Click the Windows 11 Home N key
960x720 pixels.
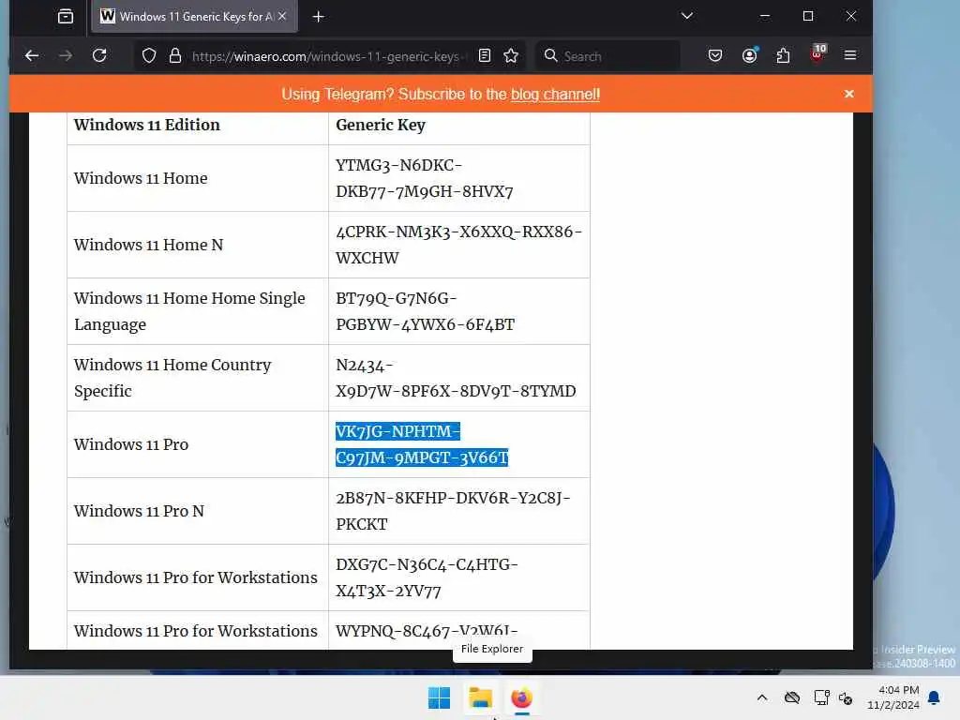coord(458,245)
